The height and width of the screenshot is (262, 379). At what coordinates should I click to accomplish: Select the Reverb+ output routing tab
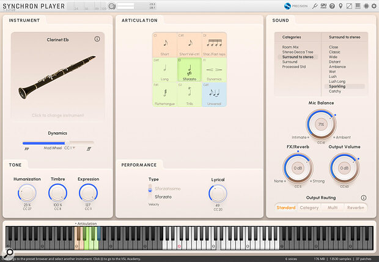tap(356, 208)
